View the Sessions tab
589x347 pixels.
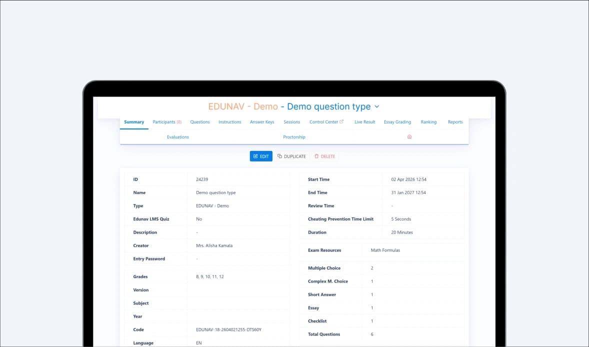292,122
